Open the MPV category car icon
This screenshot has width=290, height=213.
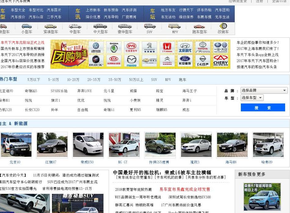[x=174, y=26]
